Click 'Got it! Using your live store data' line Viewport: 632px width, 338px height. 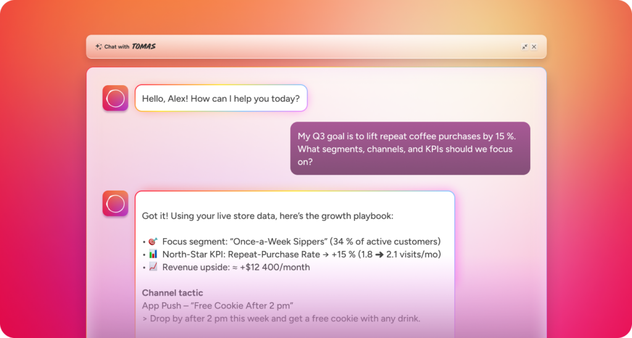(x=267, y=216)
